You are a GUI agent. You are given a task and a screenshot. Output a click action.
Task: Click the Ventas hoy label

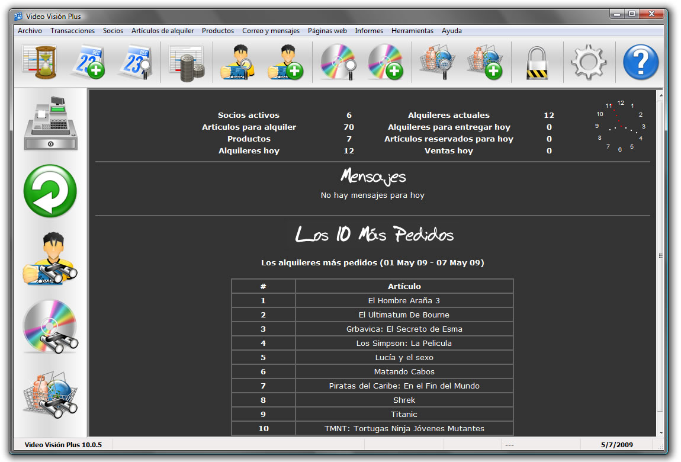pyautogui.click(x=449, y=150)
